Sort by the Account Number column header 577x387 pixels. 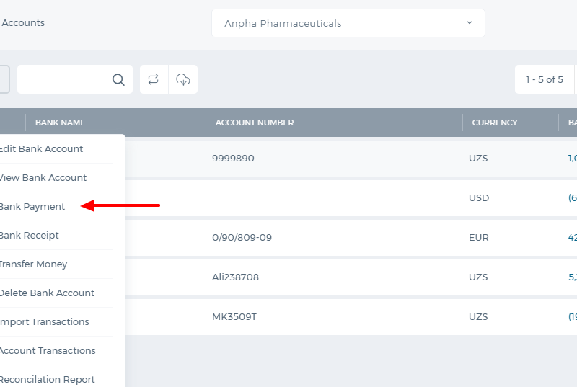(255, 123)
